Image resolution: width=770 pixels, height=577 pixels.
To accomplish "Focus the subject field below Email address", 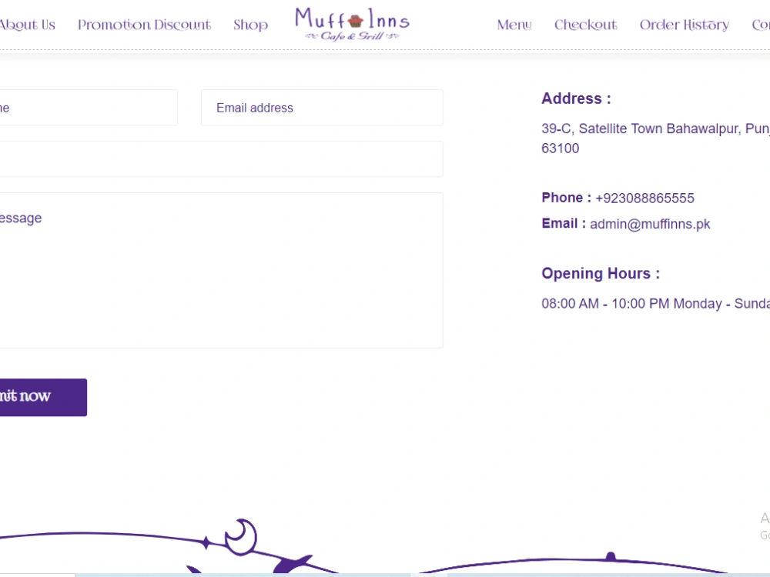I will click(222, 159).
